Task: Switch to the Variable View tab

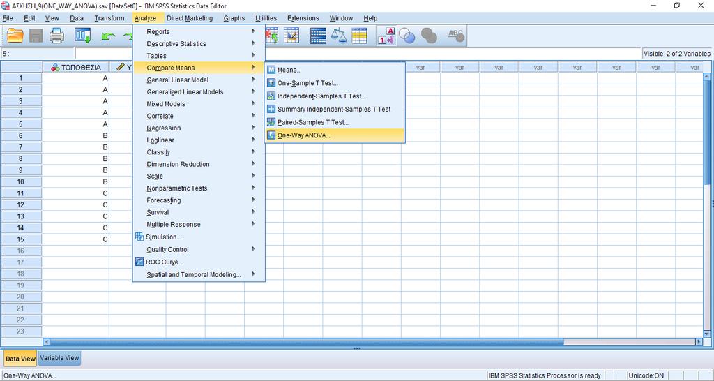Action: click(60, 358)
